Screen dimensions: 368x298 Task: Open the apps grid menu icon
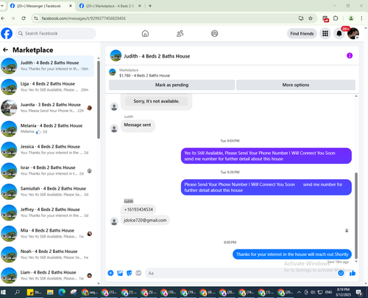point(325,33)
